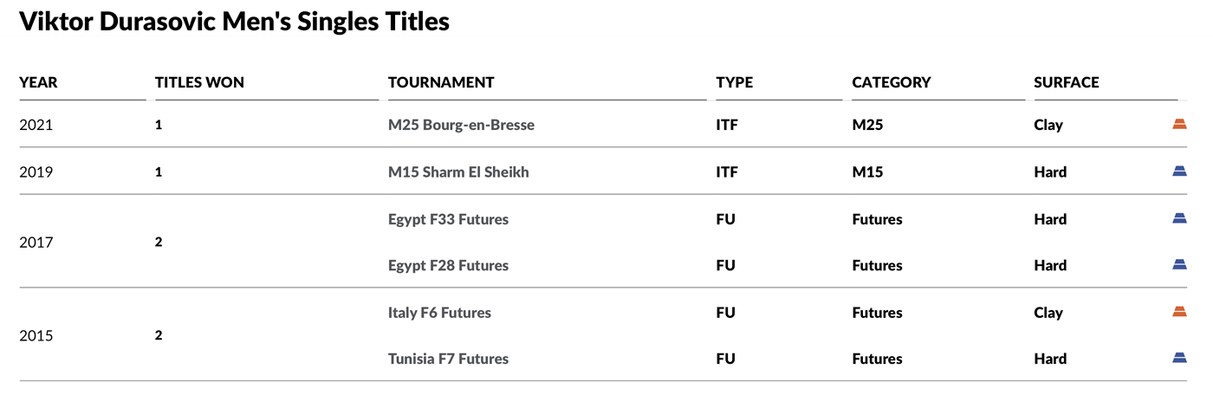Click the TYPE column header
Image resolution: width=1213 pixels, height=395 pixels.
tap(735, 82)
